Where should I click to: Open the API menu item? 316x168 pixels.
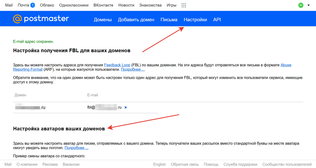pyautogui.click(x=217, y=20)
